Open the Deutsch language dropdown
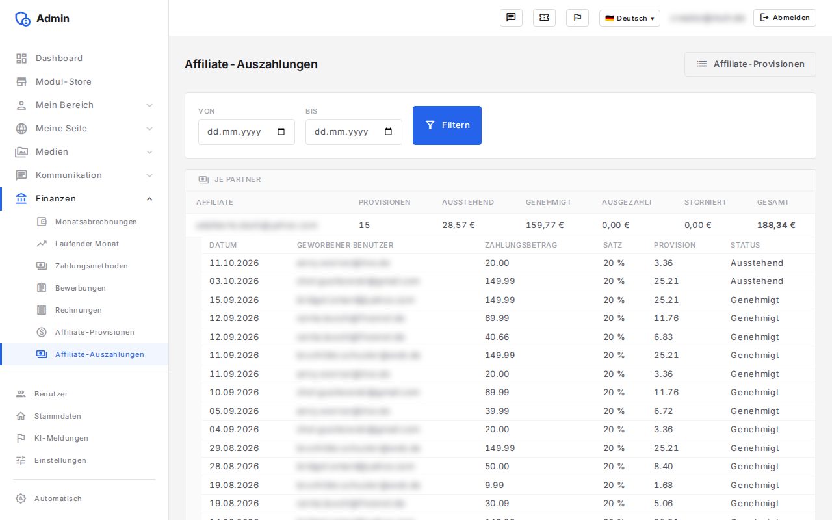Viewport: 832px width, 520px height. [629, 18]
